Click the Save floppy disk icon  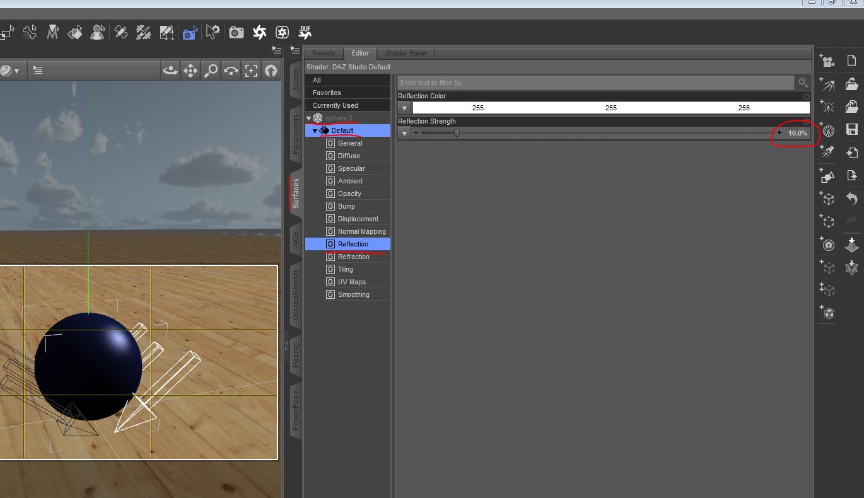click(851, 129)
